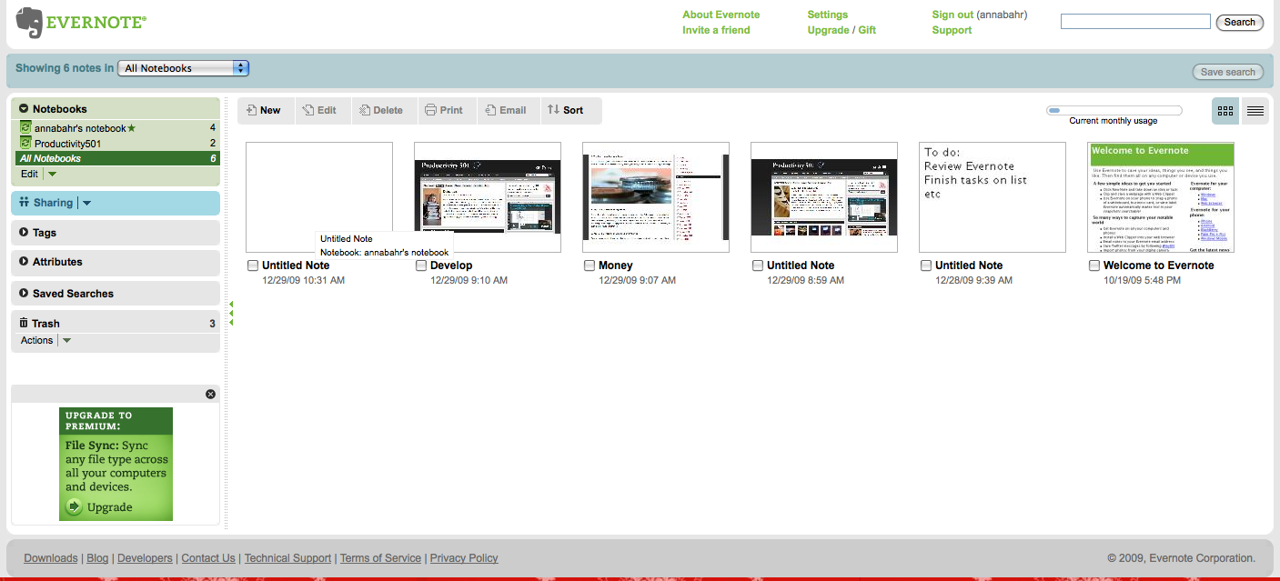Open the Blog footer link
Screen dimensions: 1280x581
[97, 558]
